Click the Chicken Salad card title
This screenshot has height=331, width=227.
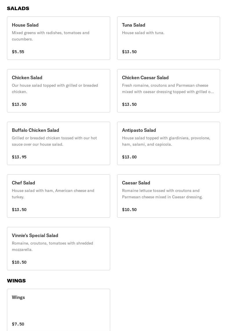[27, 77]
